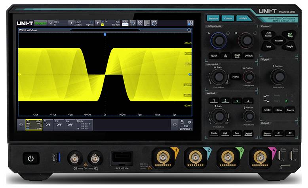Viewport: 308px width, 188px height.
Task: Open the trigger Menu button
Action: [279, 110]
